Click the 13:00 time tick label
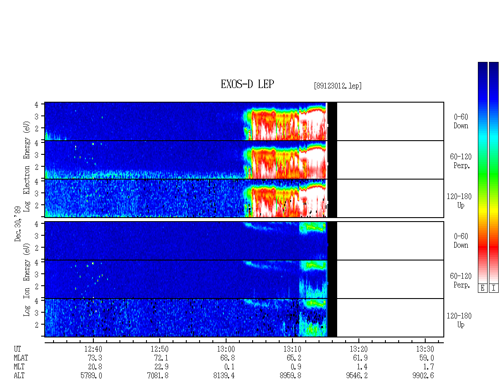This screenshot has height=387, width=500. click(x=226, y=349)
